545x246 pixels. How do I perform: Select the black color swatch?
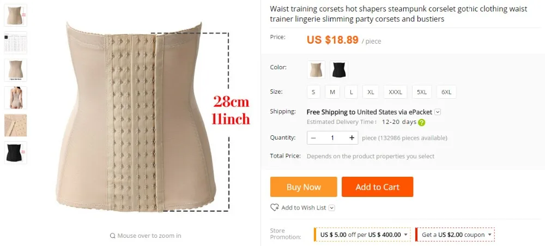(339, 70)
